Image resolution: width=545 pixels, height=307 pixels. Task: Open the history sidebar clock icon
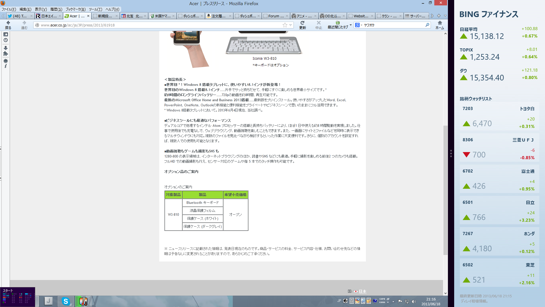point(6,40)
